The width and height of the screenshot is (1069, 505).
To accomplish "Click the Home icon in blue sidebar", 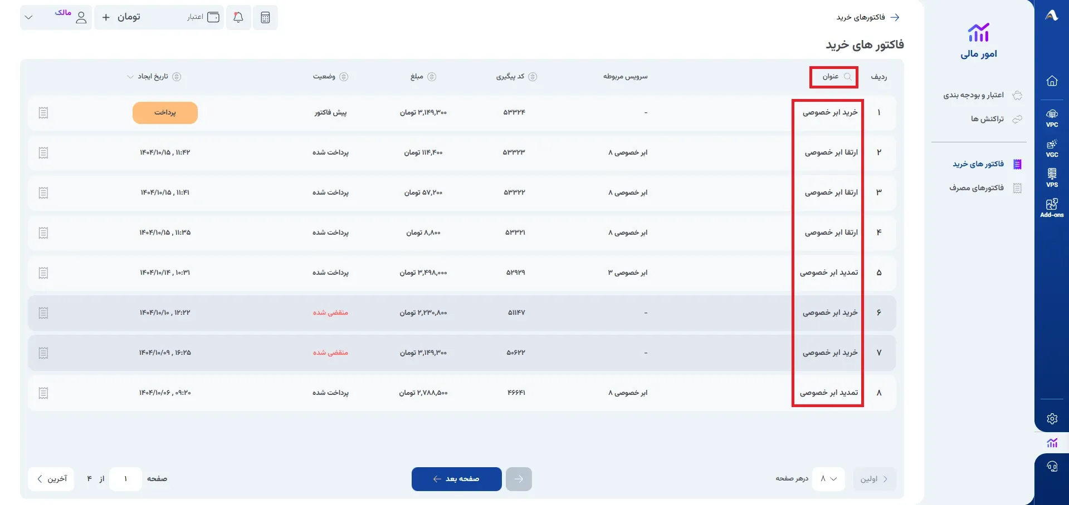I will [1052, 81].
